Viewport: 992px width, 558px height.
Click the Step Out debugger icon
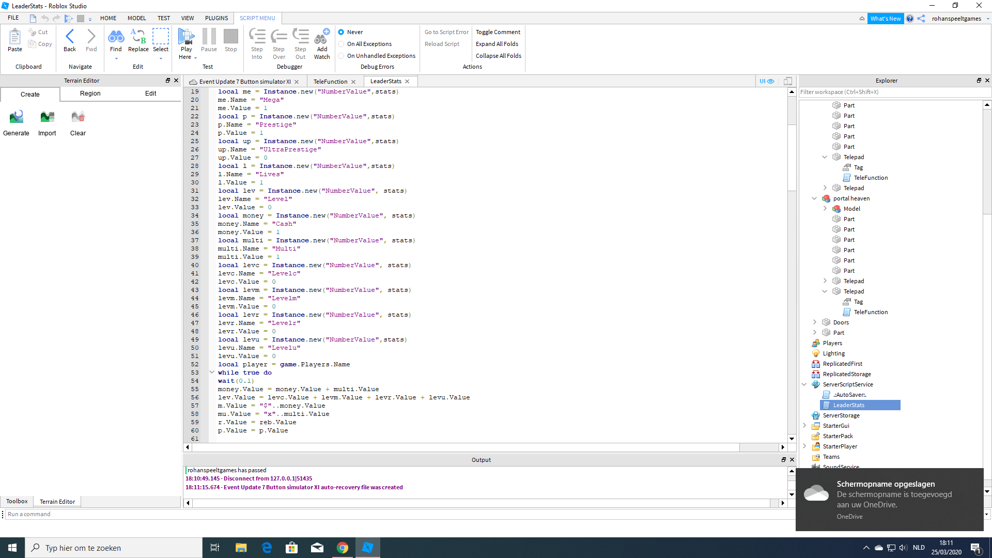point(300,36)
